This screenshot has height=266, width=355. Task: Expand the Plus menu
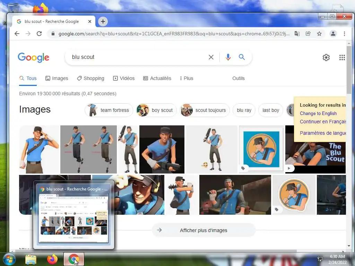point(187,78)
